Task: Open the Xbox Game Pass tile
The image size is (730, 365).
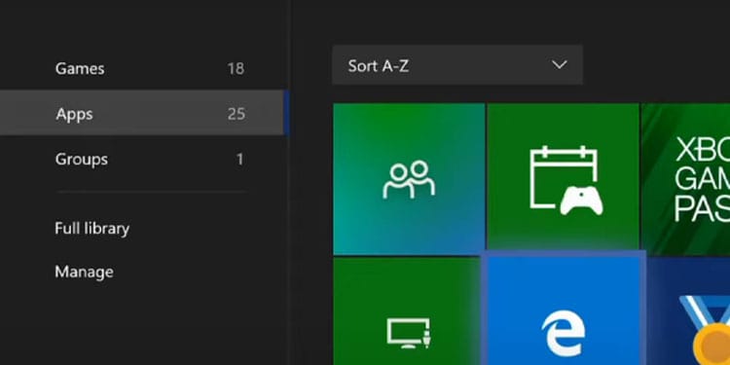Action: (x=686, y=179)
